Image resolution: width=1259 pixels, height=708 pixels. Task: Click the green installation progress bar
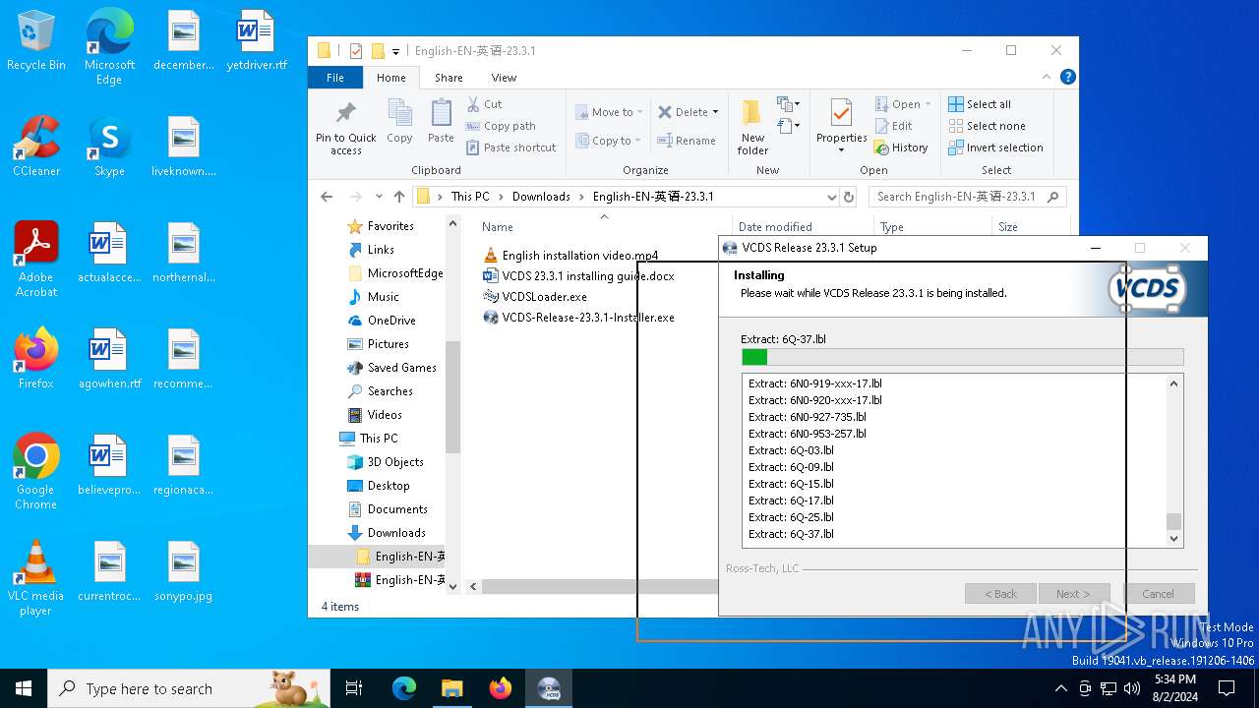coord(754,357)
